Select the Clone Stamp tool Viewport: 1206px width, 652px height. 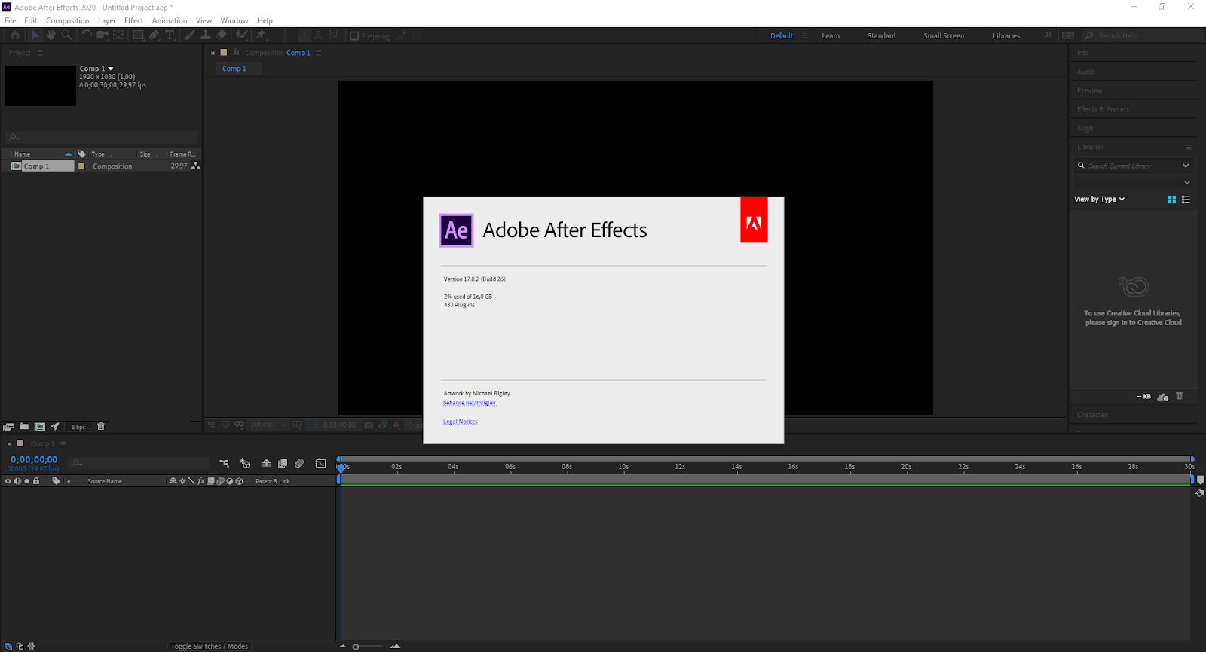coord(205,35)
